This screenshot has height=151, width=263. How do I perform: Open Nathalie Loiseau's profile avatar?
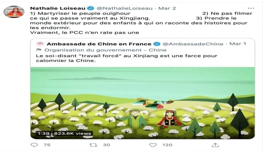(x=14, y=12)
